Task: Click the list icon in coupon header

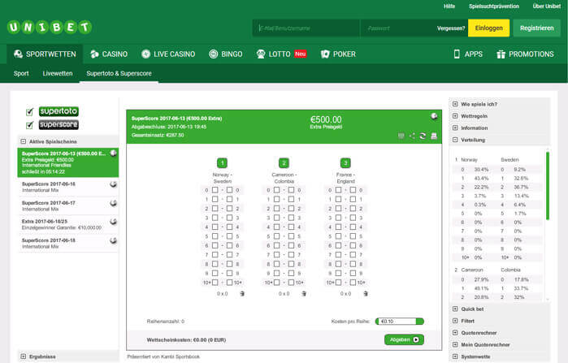Action: coord(401,136)
